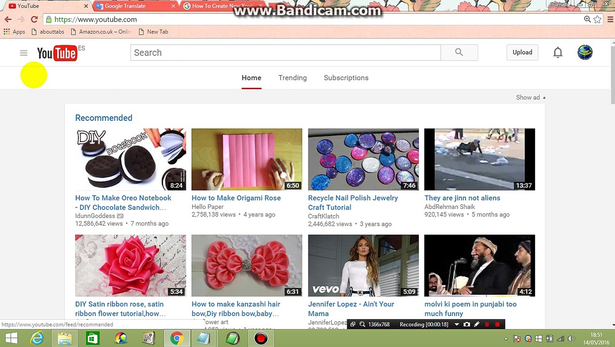
Task: Open the Windows Start button
Action: [x=12, y=338]
